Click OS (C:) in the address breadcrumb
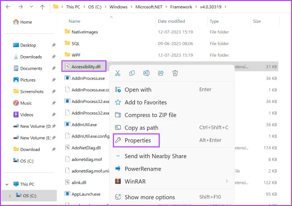Image resolution: width=292 pixels, height=206 pixels. (x=95, y=7)
